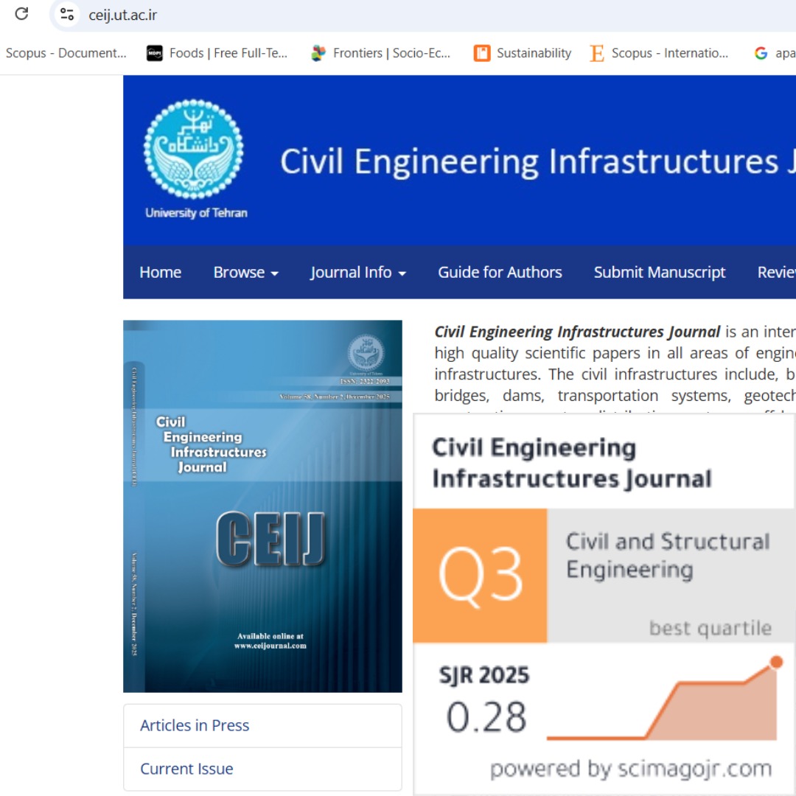796x796 pixels.
Task: Open the Scopus - Document bookmark
Action: pyautogui.click(x=66, y=53)
